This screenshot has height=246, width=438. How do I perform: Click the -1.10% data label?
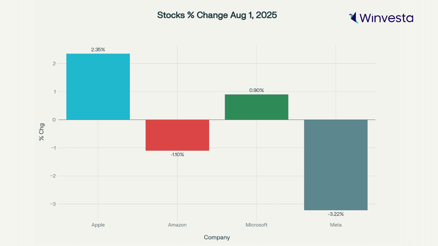pyautogui.click(x=177, y=154)
